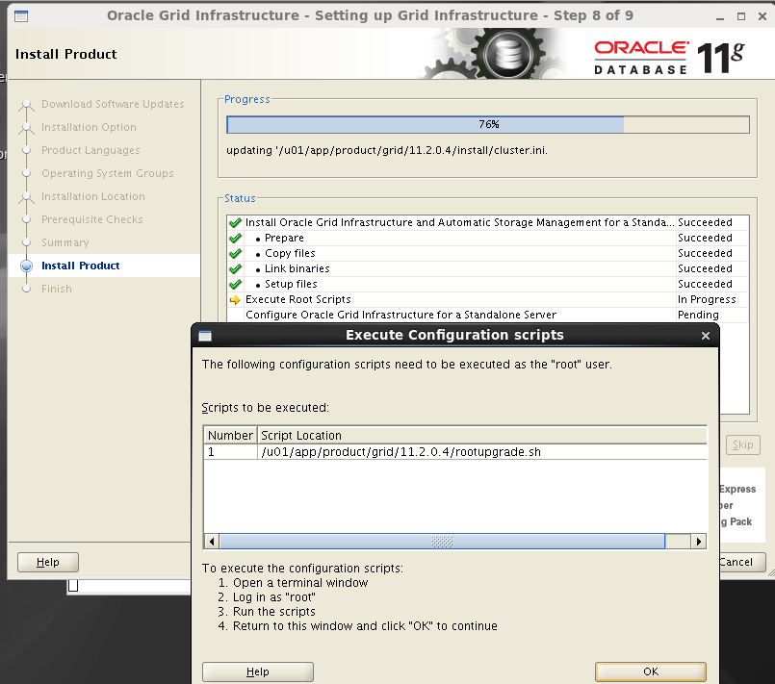This screenshot has width=775, height=684.
Task: Maximize the Oracle Grid Infrastructure window
Action: coord(741,16)
